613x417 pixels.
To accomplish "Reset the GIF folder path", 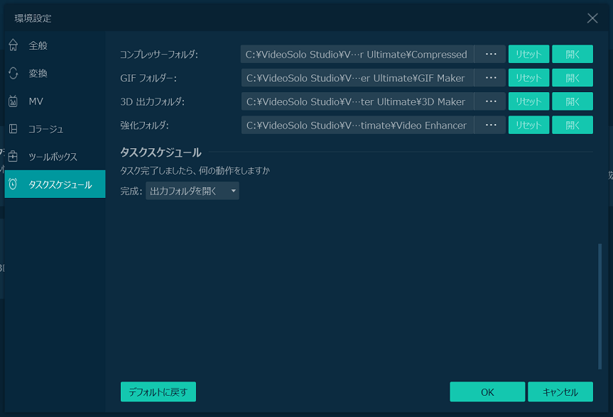I will (x=528, y=77).
